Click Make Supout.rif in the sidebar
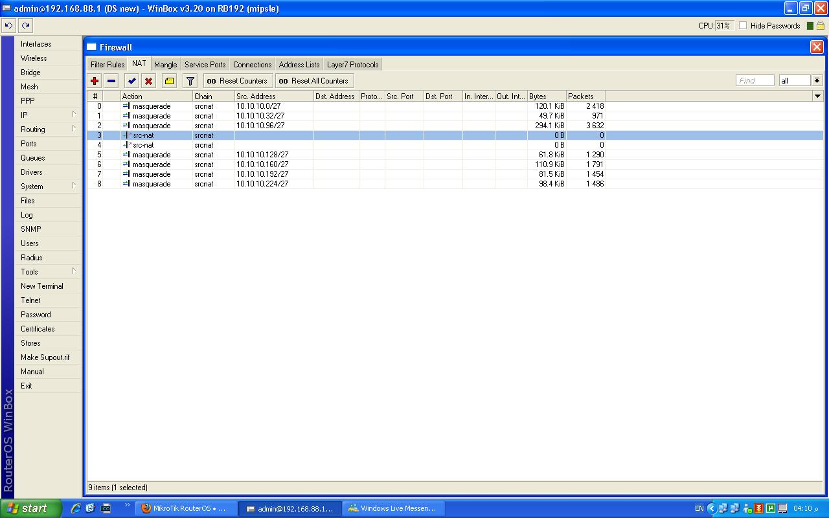 click(x=49, y=357)
